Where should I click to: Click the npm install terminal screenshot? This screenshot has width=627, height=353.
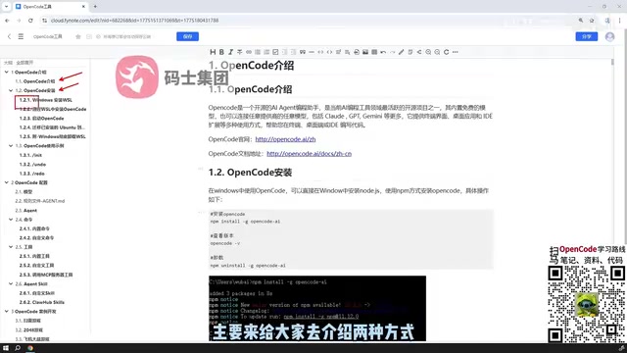tap(317, 308)
